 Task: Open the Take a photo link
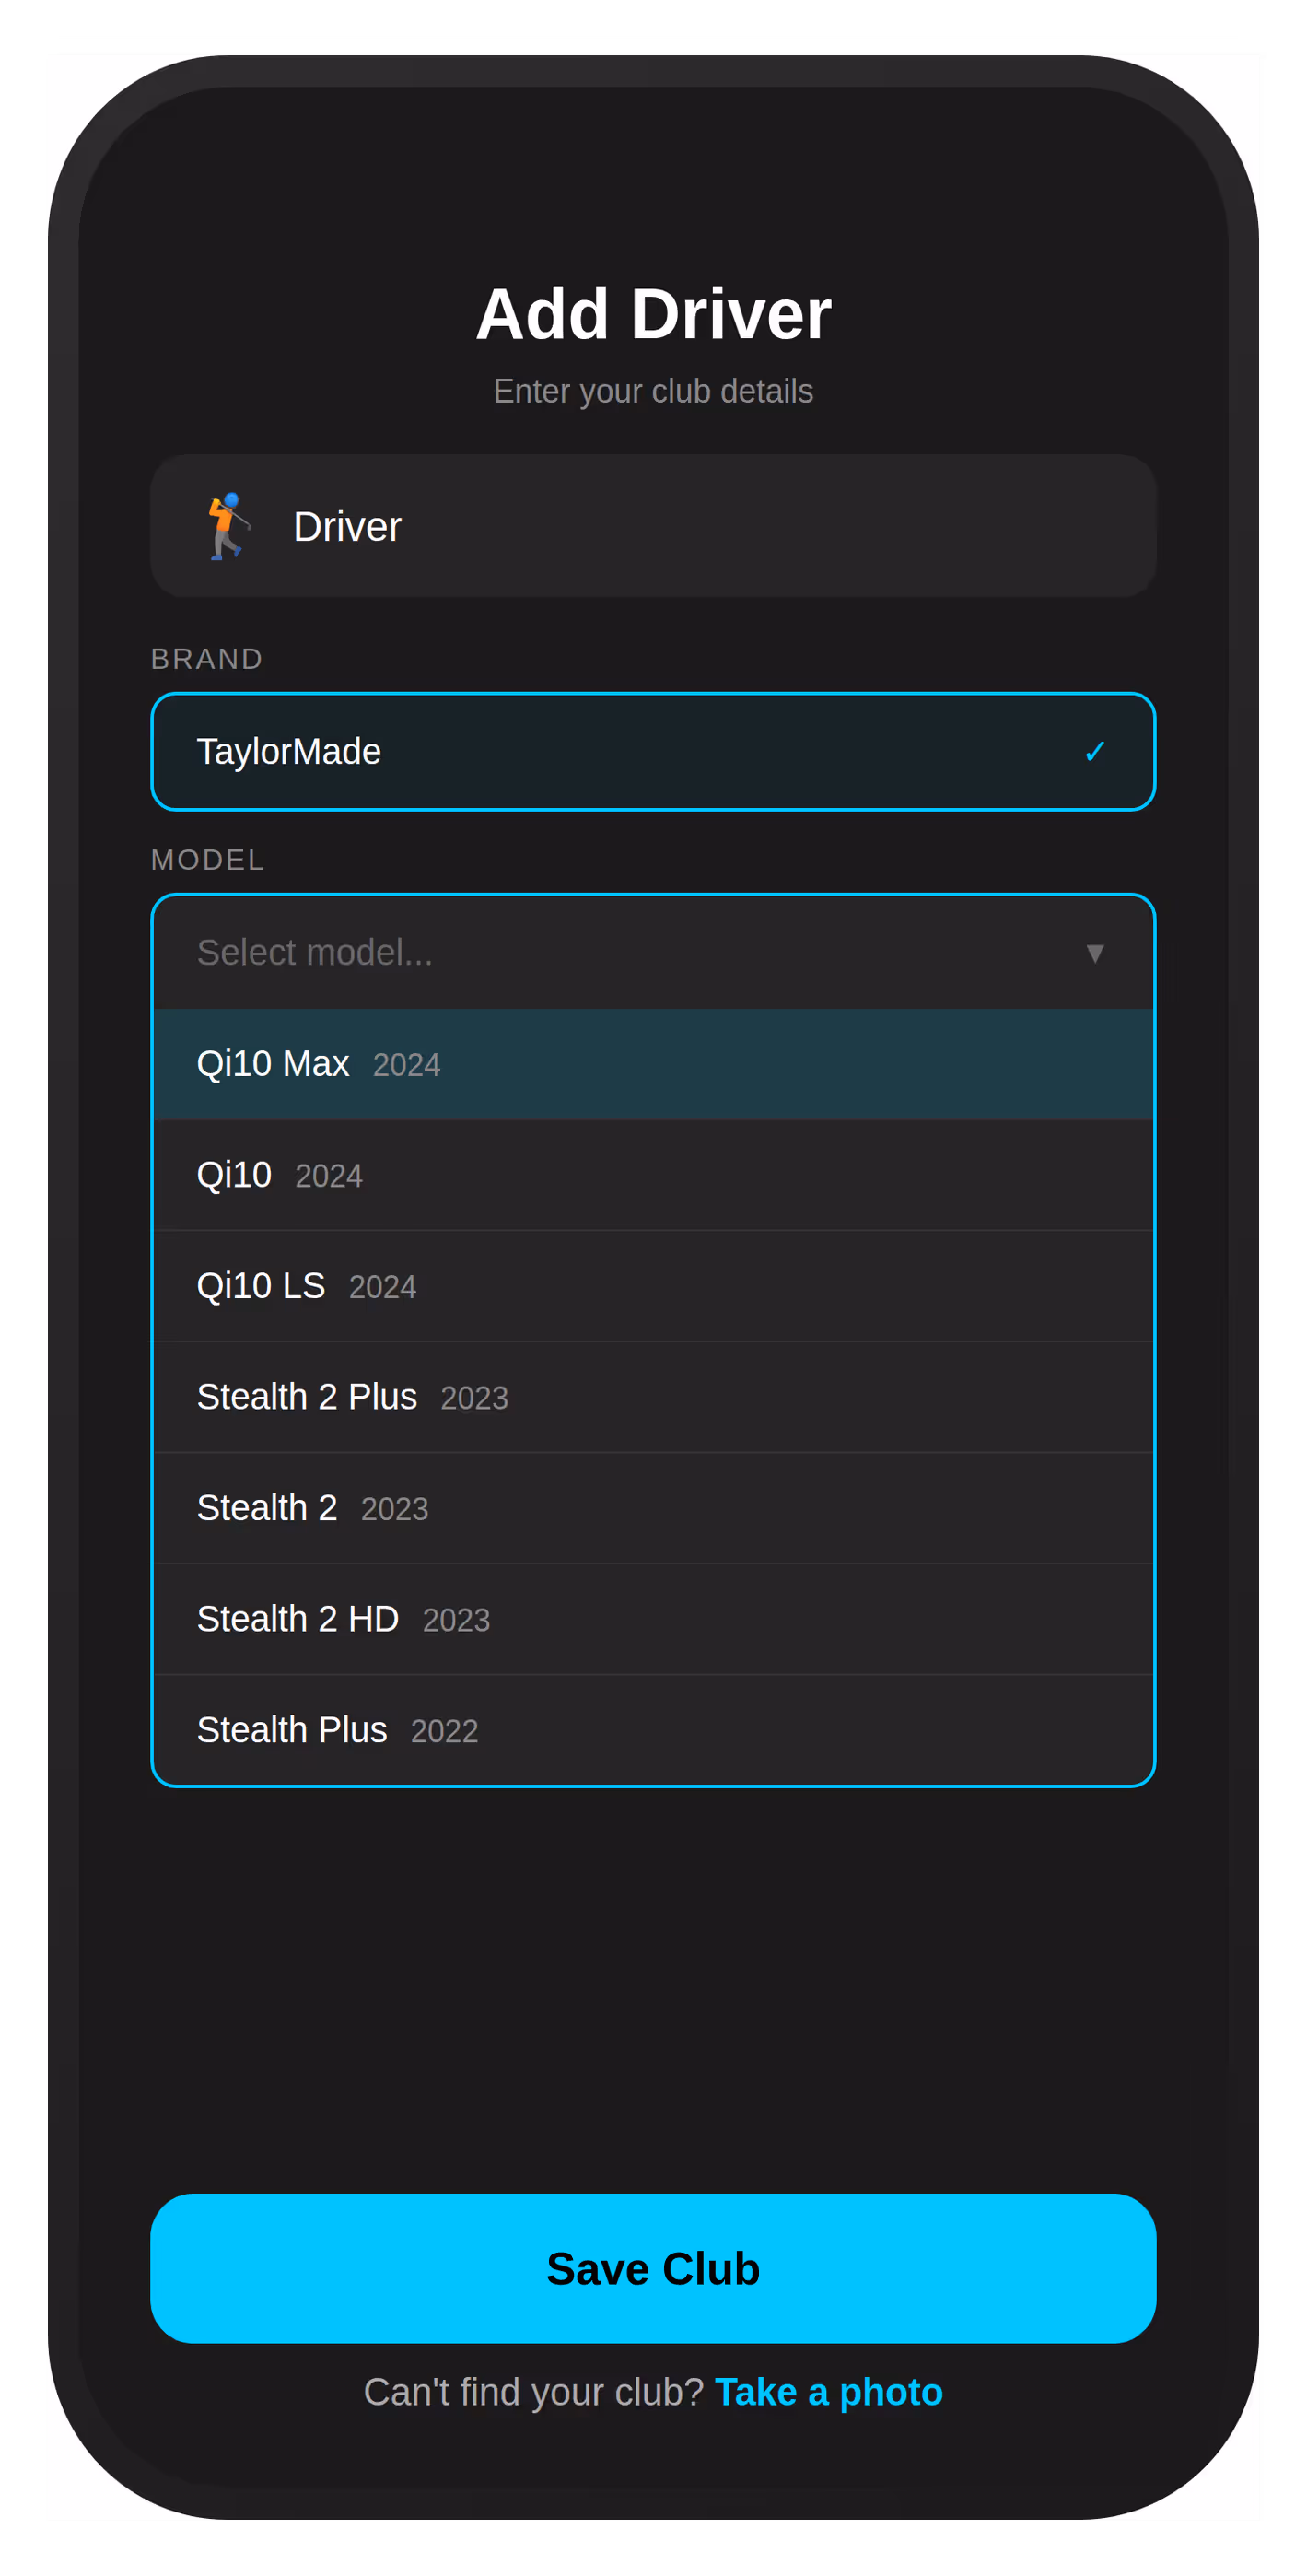coord(828,2392)
